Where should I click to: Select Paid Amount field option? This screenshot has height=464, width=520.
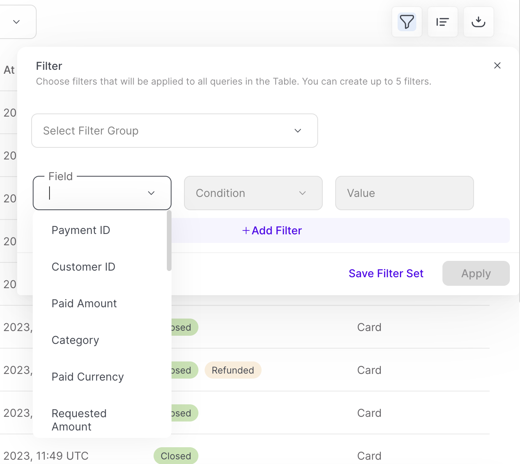[x=84, y=303]
